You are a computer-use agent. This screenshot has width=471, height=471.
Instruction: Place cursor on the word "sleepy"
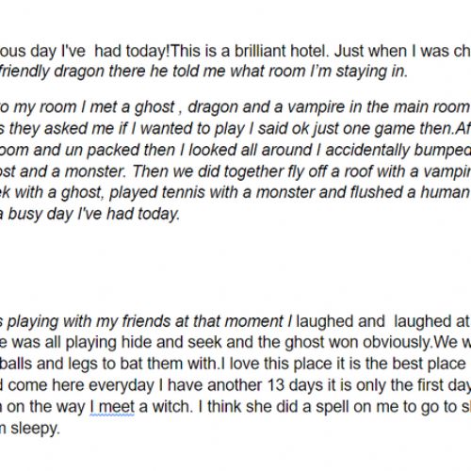pyautogui.click(x=35, y=429)
